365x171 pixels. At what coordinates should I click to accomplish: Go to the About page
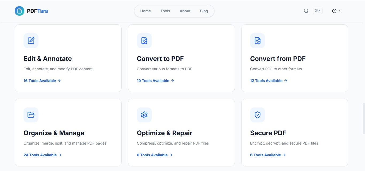click(185, 11)
